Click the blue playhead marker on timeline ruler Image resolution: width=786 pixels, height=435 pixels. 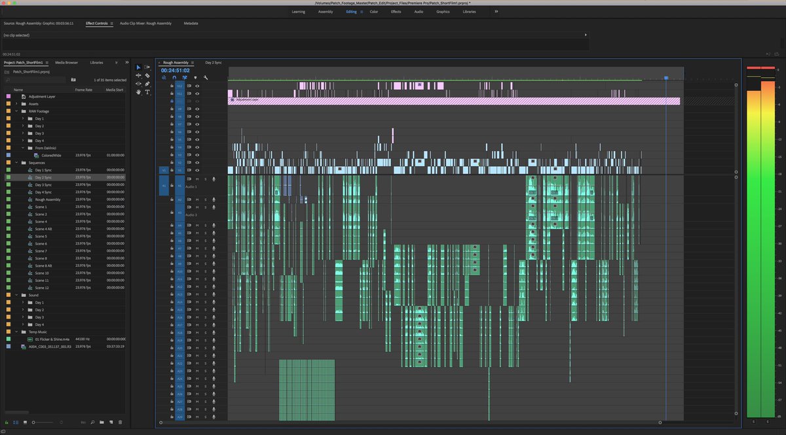[x=666, y=78]
